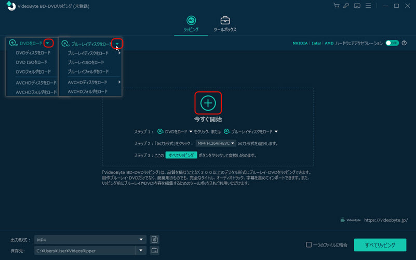The width and height of the screenshot is (416, 260).
Task: Select ブルーレイディスクをロード submenu item
Action: [x=88, y=53]
